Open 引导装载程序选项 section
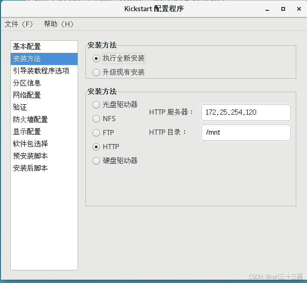 tap(44, 71)
